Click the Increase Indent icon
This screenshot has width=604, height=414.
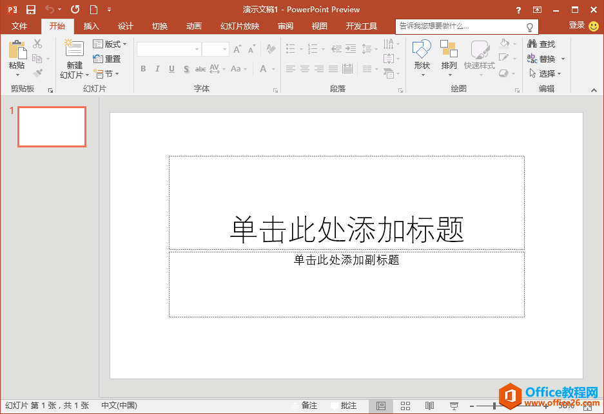pos(351,49)
